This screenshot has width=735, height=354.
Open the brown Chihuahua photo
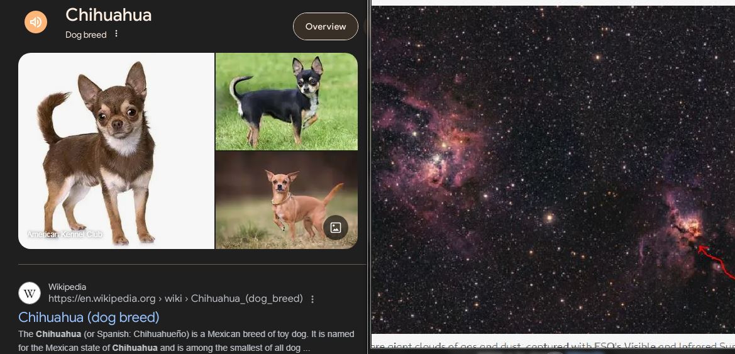coord(116,150)
